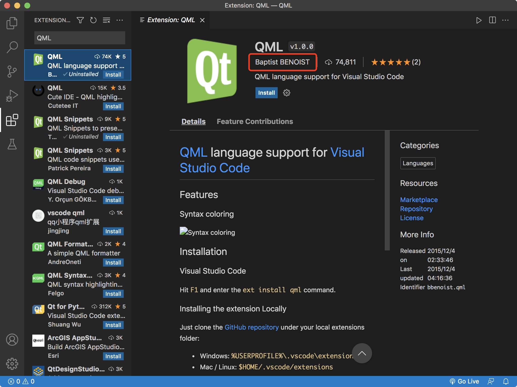Select the Qt for Python extension item

click(x=78, y=316)
